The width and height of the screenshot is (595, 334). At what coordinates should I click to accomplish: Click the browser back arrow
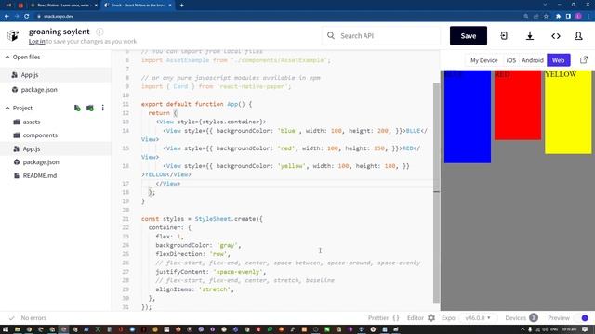click(7, 17)
